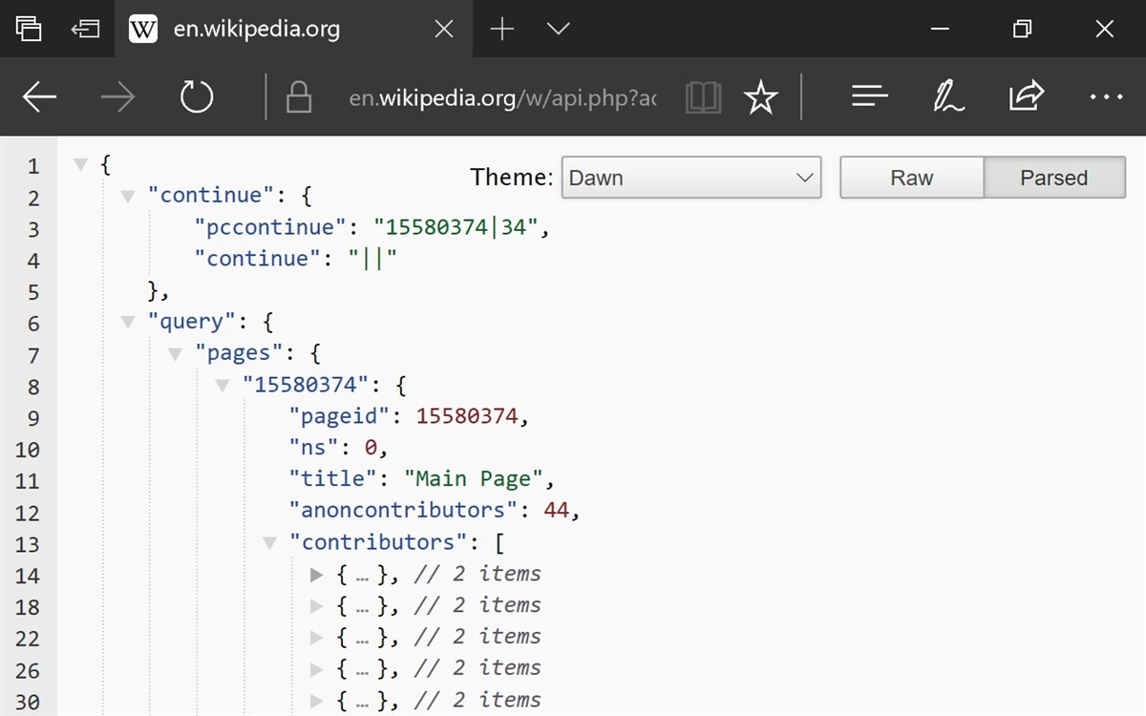Open the Theme dropdown
Viewport: 1146px width, 716px height.
690,178
